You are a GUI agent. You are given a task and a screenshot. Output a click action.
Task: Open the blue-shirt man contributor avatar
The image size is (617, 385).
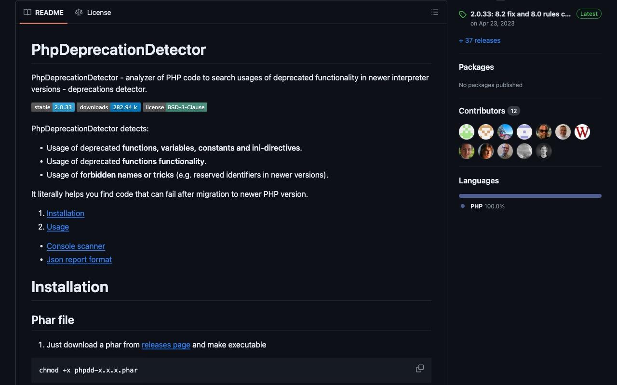pyautogui.click(x=505, y=151)
